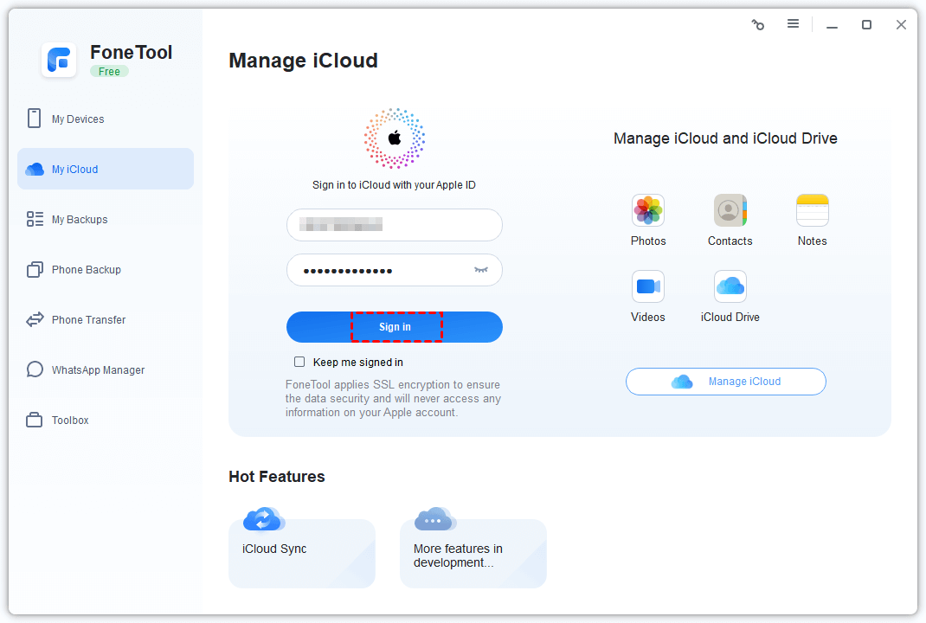Open the hamburger menu in title bar

pyautogui.click(x=793, y=24)
